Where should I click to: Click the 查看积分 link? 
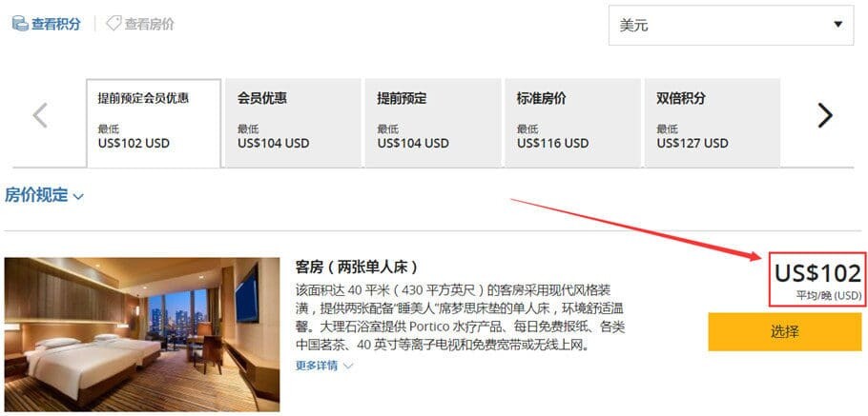point(47,24)
